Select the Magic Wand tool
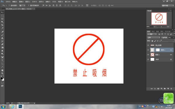175x109 pixels. [2, 22]
